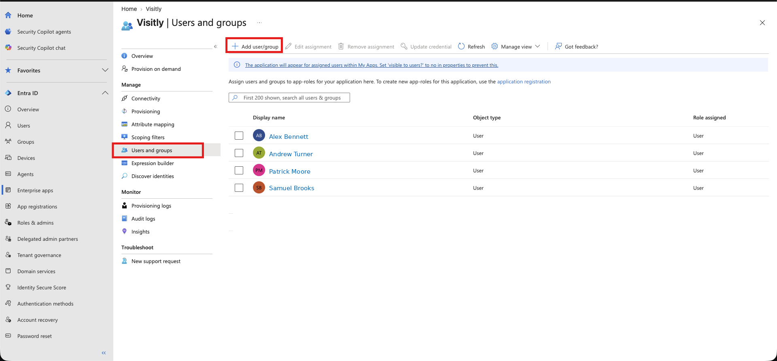Image resolution: width=777 pixels, height=361 pixels.
Task: Open Patrick Moore's user link
Action: click(290, 171)
